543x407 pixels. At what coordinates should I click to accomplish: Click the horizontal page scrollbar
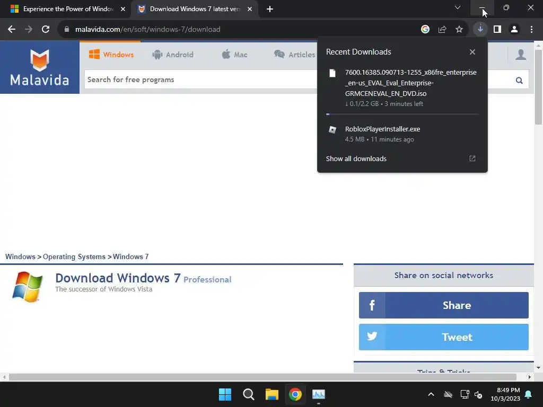click(x=262, y=377)
